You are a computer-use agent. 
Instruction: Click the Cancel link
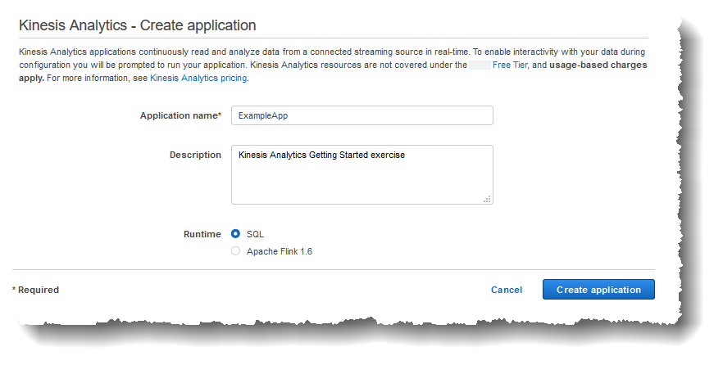(506, 290)
